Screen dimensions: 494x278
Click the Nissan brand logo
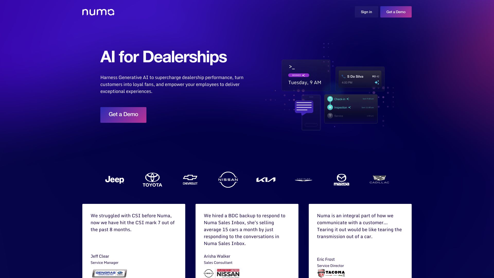click(228, 180)
